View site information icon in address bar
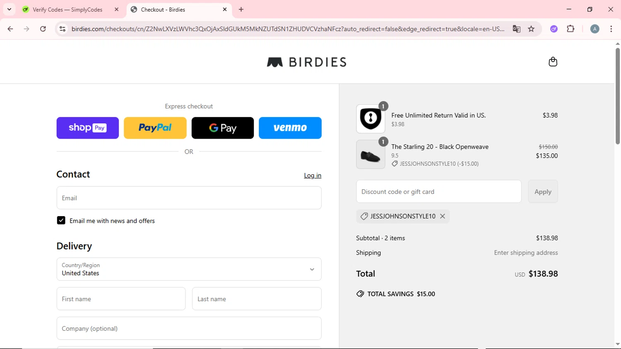This screenshot has width=621, height=349. 63,29
